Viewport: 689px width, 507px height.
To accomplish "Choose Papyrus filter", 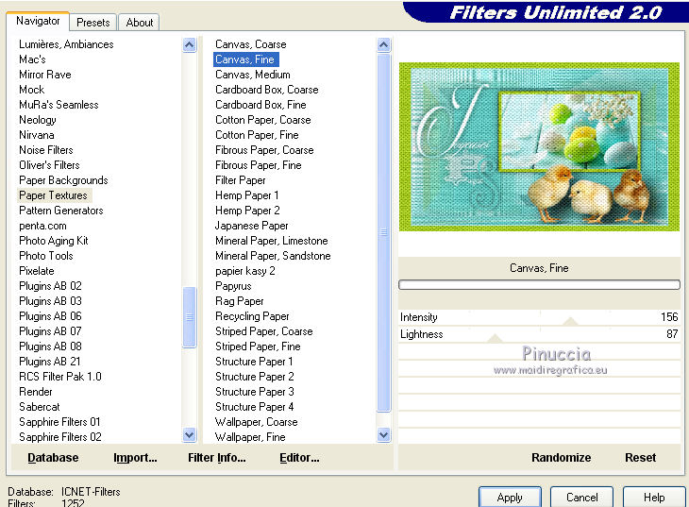I will click(x=233, y=286).
